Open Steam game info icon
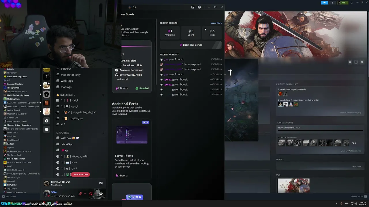 356,62
